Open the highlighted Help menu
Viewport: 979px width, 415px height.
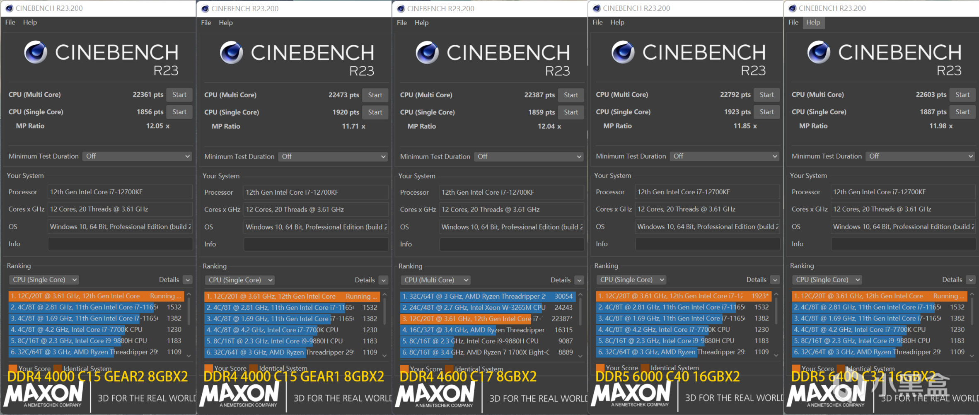click(x=813, y=22)
